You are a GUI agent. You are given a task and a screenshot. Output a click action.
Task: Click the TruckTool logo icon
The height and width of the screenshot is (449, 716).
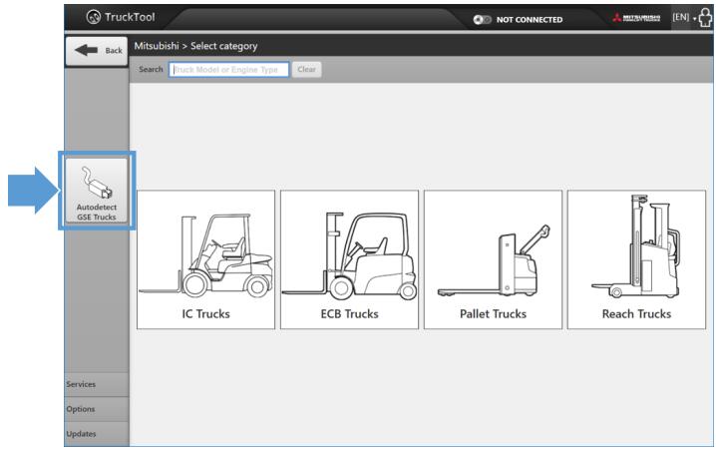(x=94, y=17)
